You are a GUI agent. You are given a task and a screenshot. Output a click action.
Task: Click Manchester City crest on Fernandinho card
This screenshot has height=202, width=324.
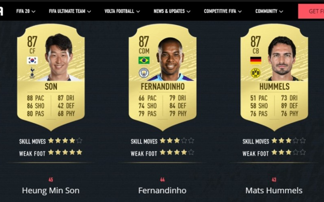pos(144,73)
